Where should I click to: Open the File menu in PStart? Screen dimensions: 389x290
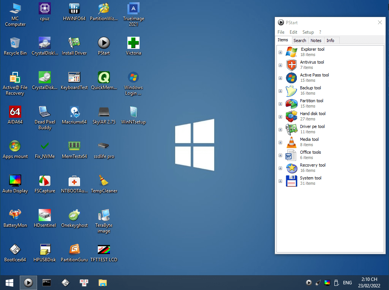[x=281, y=32]
